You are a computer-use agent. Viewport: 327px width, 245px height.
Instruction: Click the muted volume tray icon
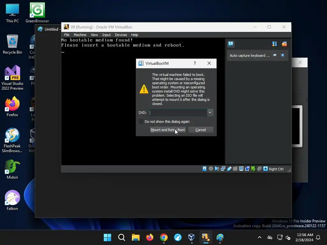click(288, 237)
